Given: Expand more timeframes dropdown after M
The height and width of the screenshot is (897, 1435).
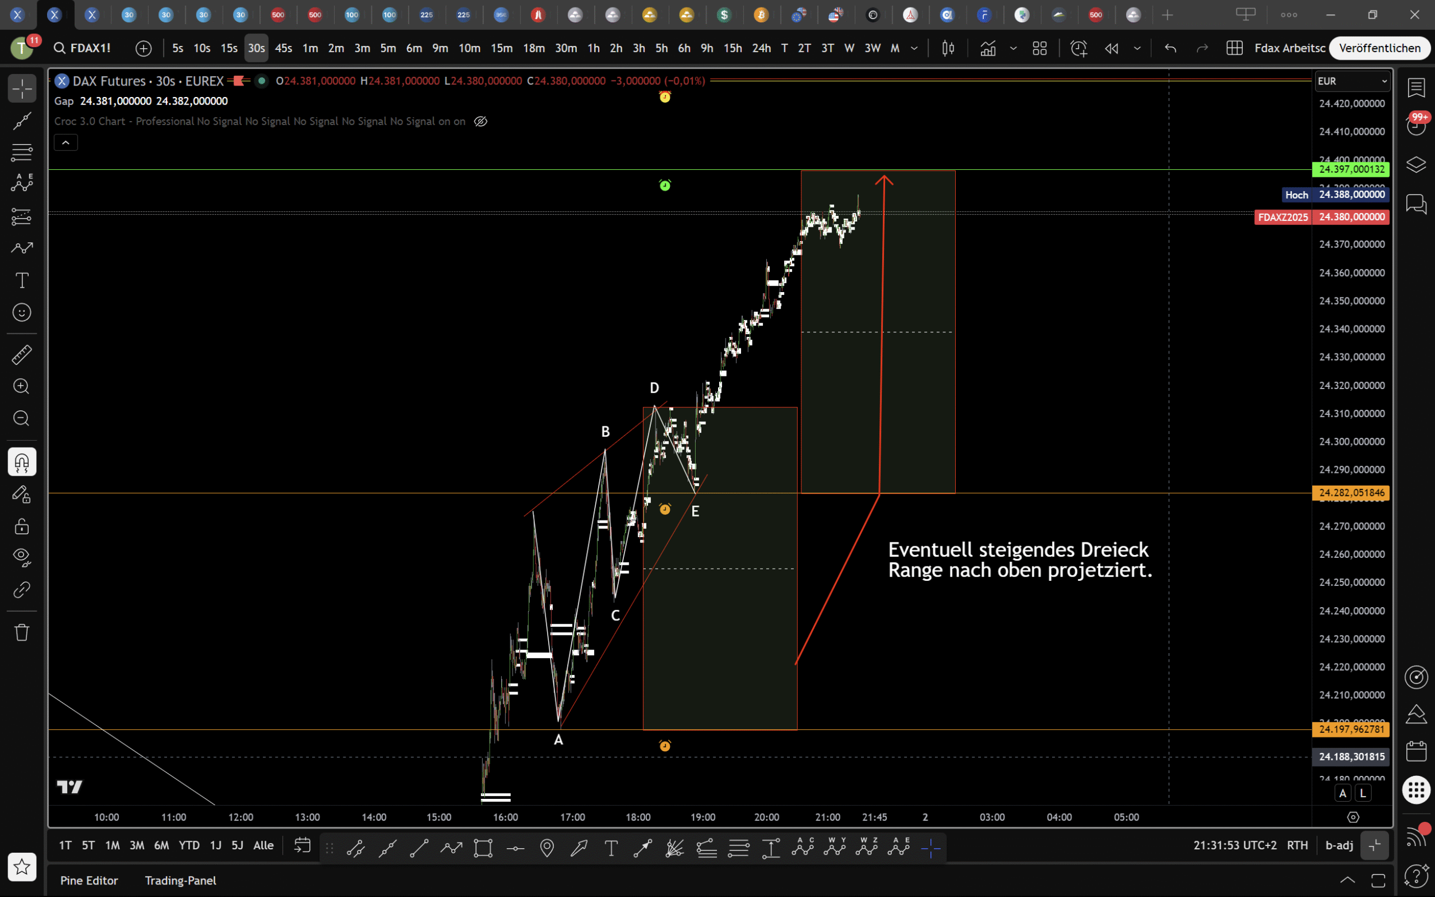Looking at the screenshot, I should click(x=914, y=48).
